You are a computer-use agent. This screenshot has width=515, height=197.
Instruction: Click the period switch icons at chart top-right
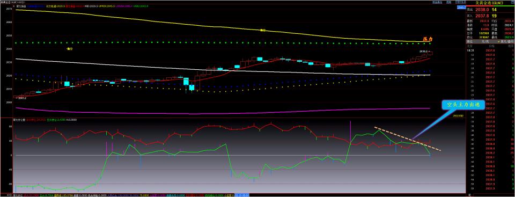460,2
